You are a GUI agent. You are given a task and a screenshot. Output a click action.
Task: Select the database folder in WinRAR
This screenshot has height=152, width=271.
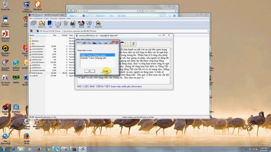point(35,41)
